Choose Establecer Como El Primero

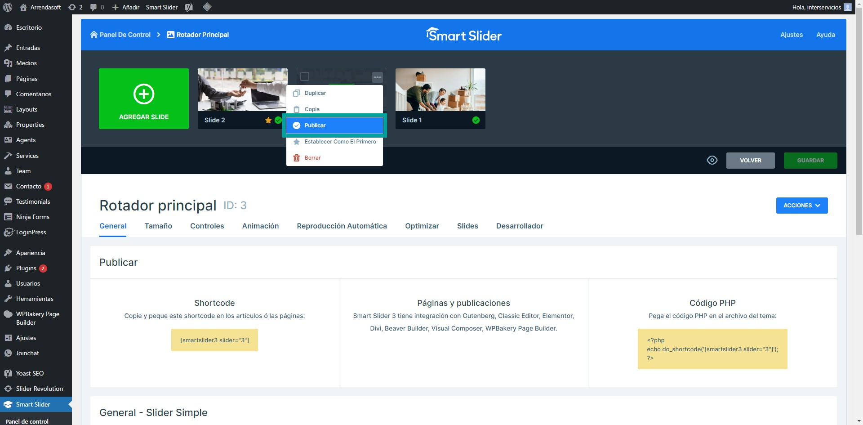point(334,142)
